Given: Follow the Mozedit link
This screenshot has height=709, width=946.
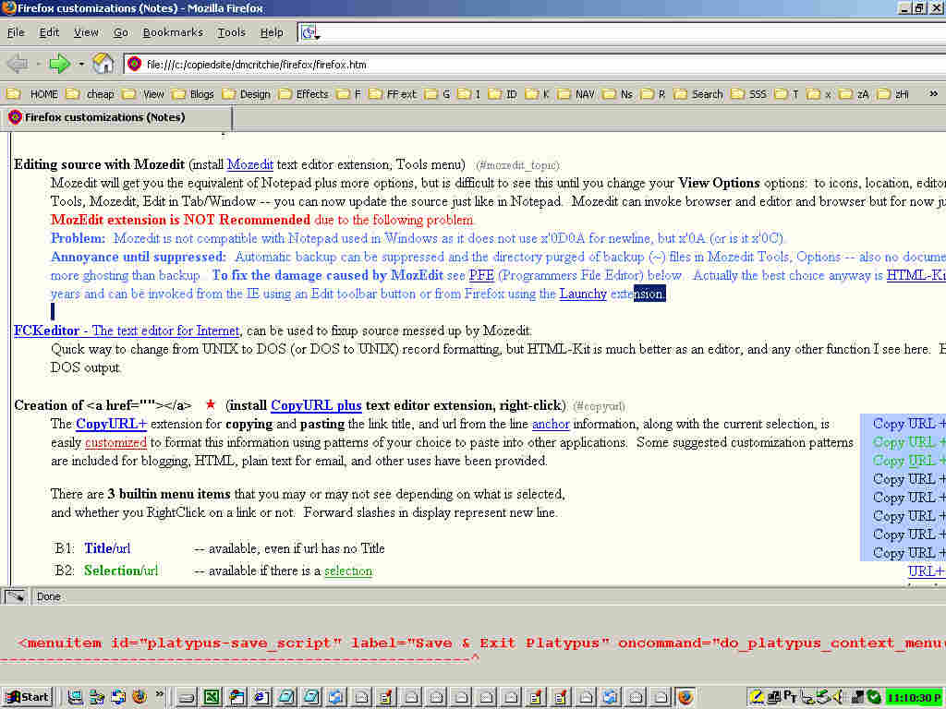Looking at the screenshot, I should click(249, 164).
